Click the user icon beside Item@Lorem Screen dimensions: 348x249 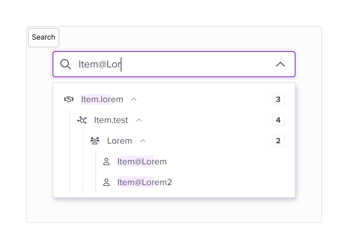click(106, 162)
